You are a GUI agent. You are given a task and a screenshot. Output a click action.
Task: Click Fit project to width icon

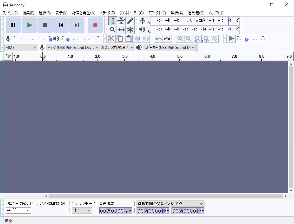(x=206, y=39)
